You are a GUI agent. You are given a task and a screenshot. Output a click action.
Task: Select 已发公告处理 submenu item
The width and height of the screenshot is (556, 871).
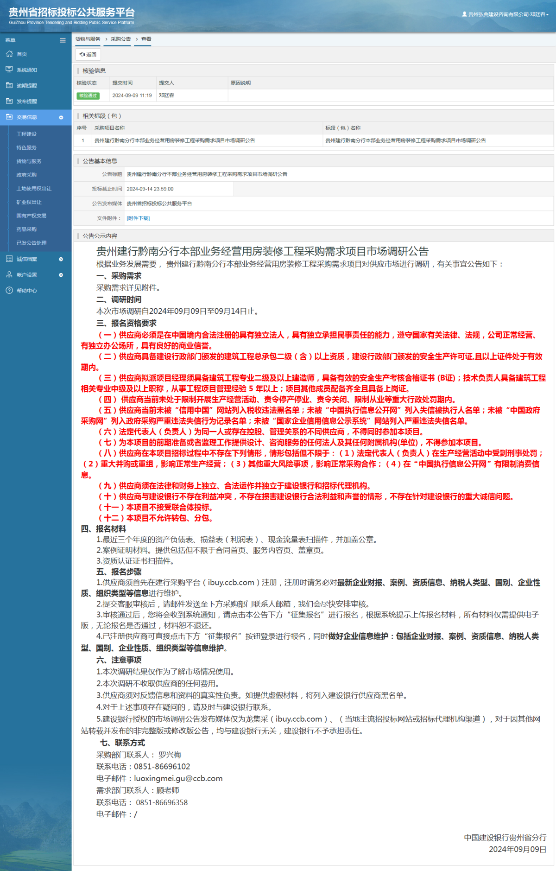click(32, 243)
